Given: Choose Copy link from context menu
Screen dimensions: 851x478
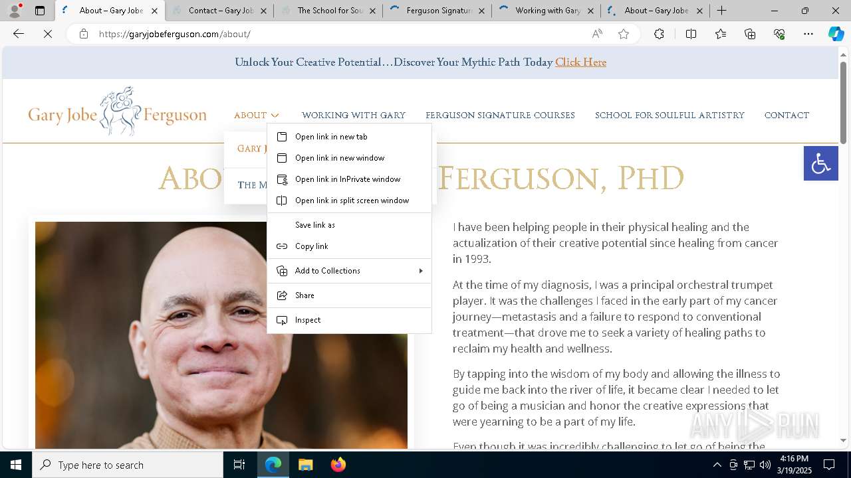Looking at the screenshot, I should (x=349, y=246).
